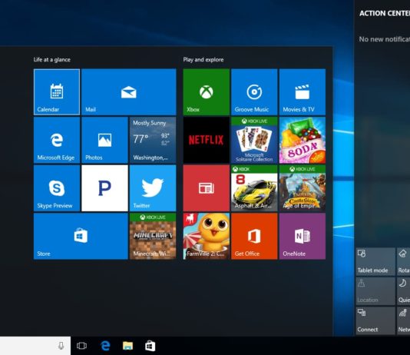Open the Get Office tile

tap(254, 236)
